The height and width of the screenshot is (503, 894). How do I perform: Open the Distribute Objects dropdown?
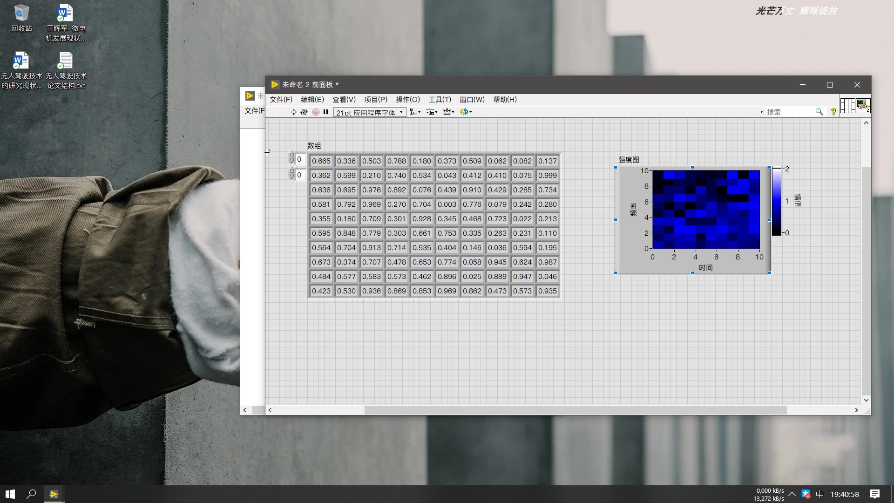coord(432,112)
